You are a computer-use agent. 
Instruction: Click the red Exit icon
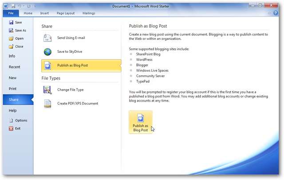tap(11, 129)
